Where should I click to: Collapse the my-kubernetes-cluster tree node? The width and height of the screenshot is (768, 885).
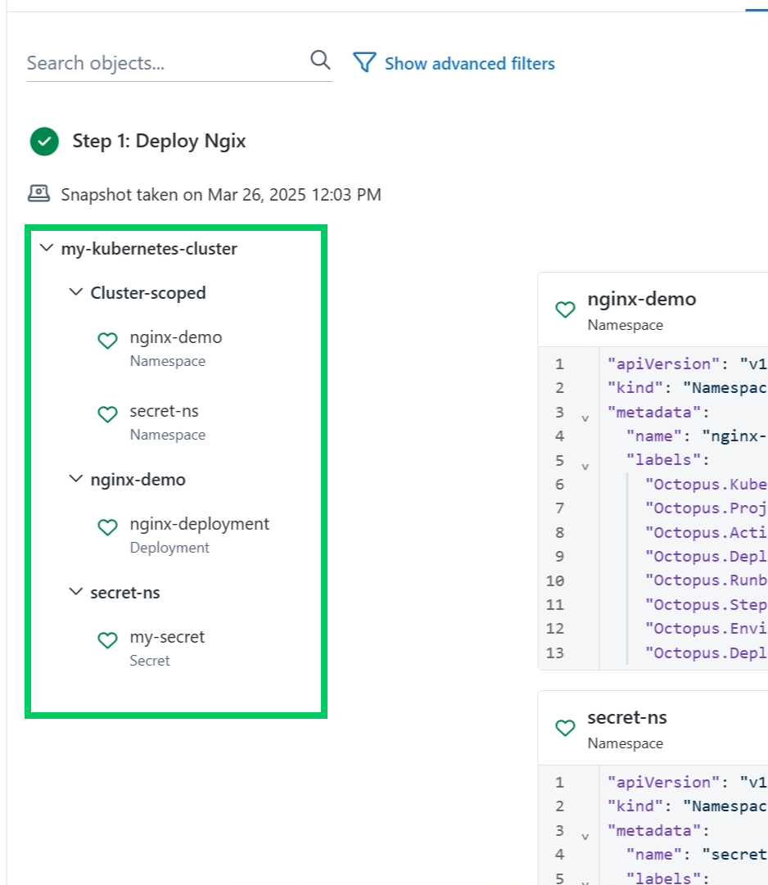[x=47, y=248]
